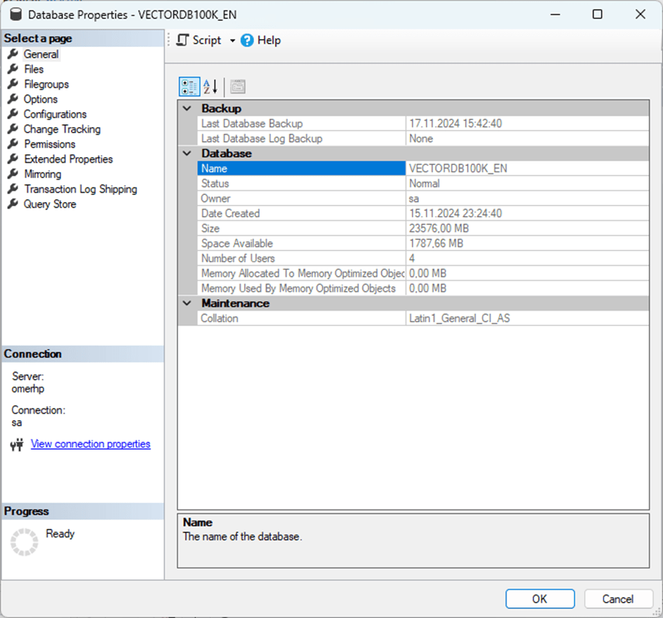Collapse the Backup section
663x618 pixels.
(x=187, y=109)
